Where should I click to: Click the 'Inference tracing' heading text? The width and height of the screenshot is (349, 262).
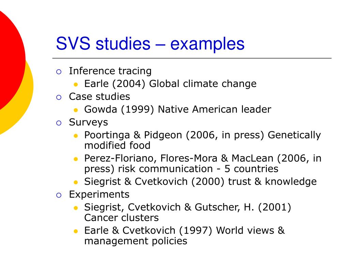[110, 71]
